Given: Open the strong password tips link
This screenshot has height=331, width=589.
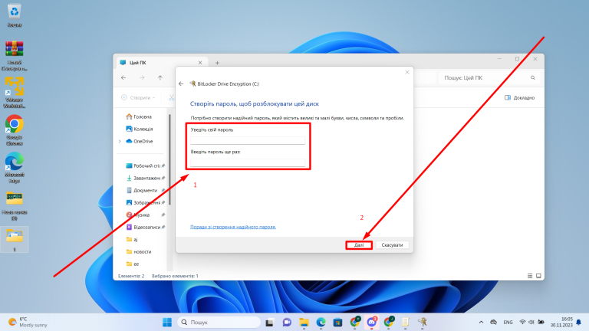Looking at the screenshot, I should (233, 227).
